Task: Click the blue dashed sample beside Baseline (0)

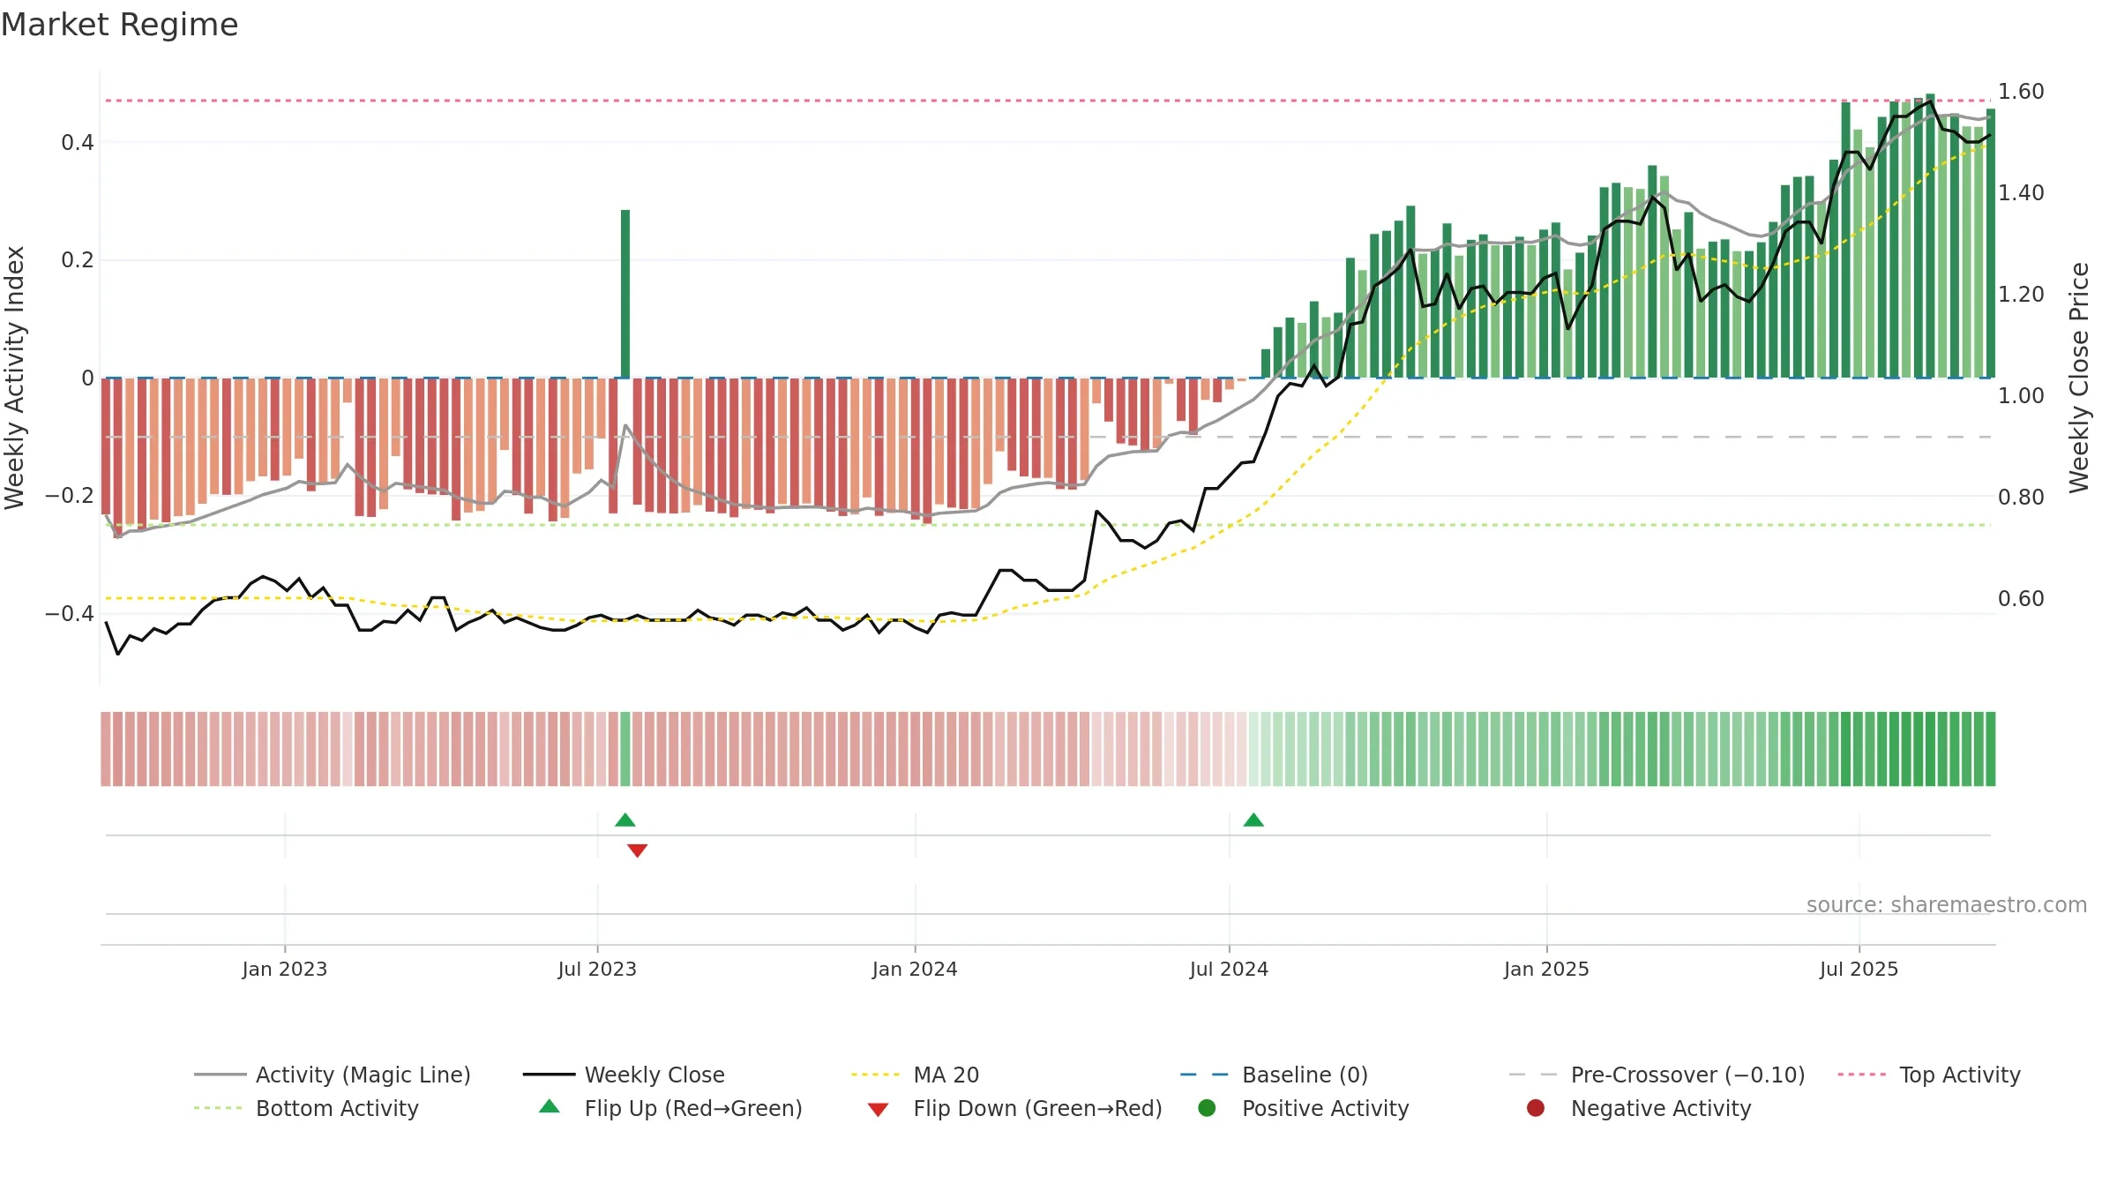Action: coord(1205,1075)
